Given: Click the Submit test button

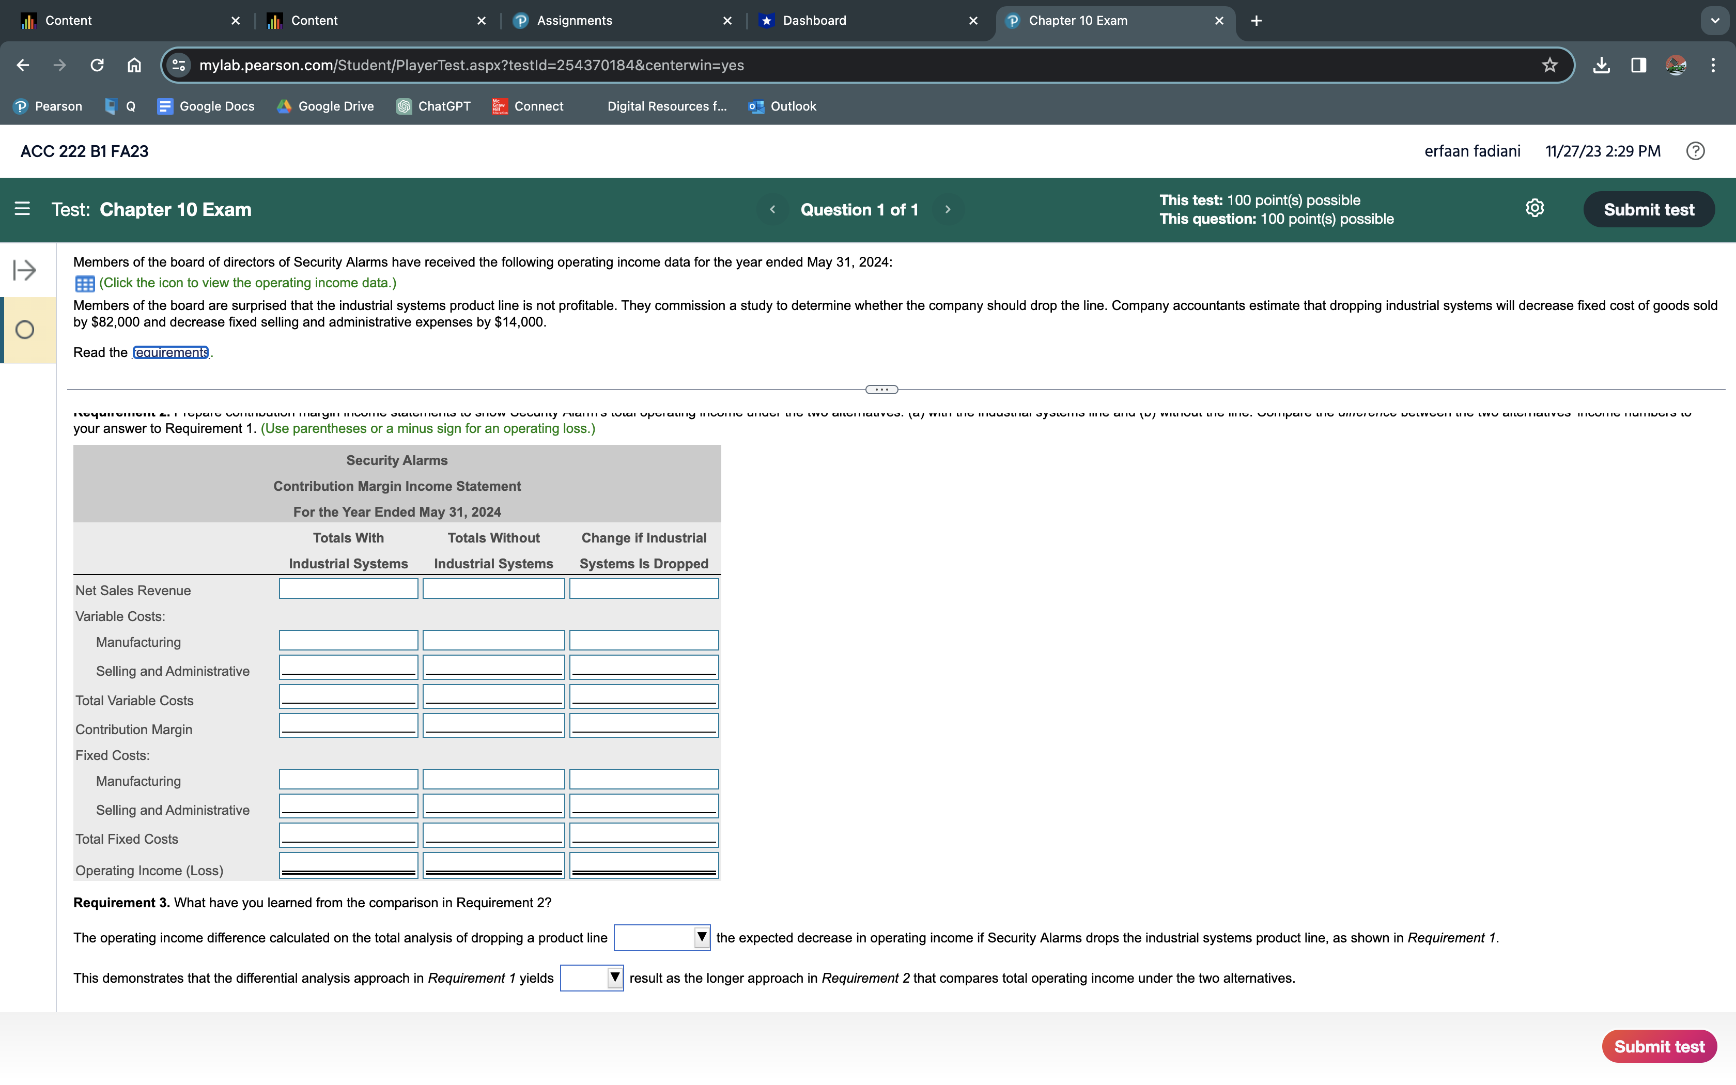Looking at the screenshot, I should [1649, 209].
